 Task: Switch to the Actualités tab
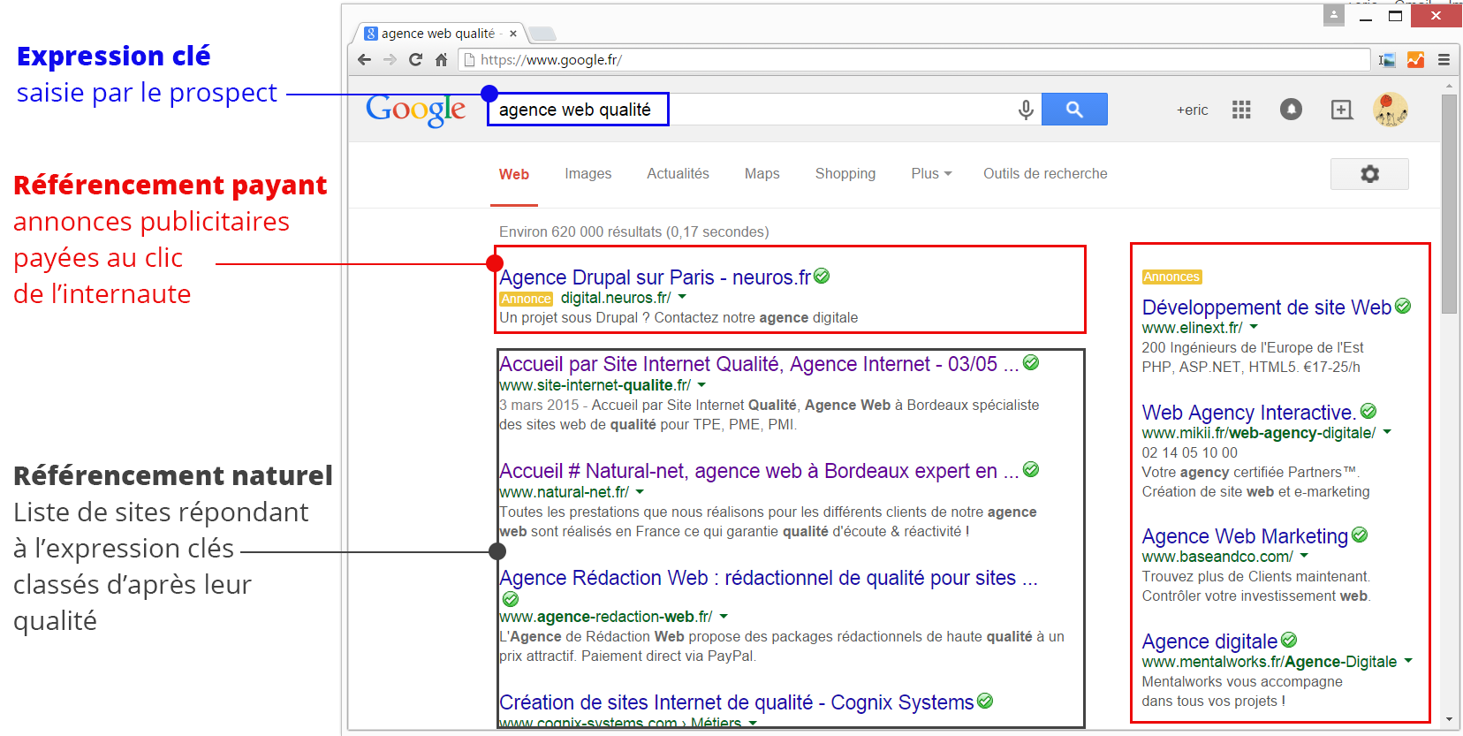[x=678, y=174]
